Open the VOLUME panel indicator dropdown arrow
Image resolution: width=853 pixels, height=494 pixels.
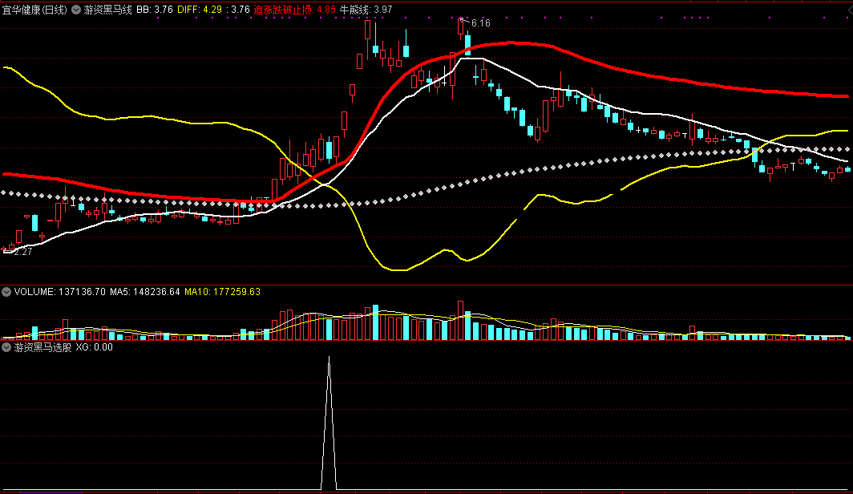coord(6,292)
